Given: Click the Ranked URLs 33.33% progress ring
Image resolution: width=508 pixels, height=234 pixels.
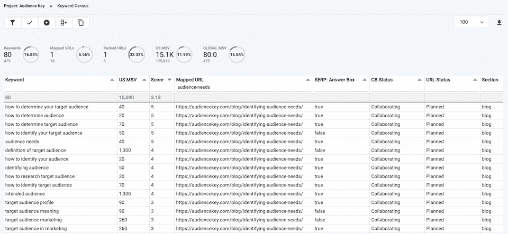Looking at the screenshot, I should click(x=137, y=54).
